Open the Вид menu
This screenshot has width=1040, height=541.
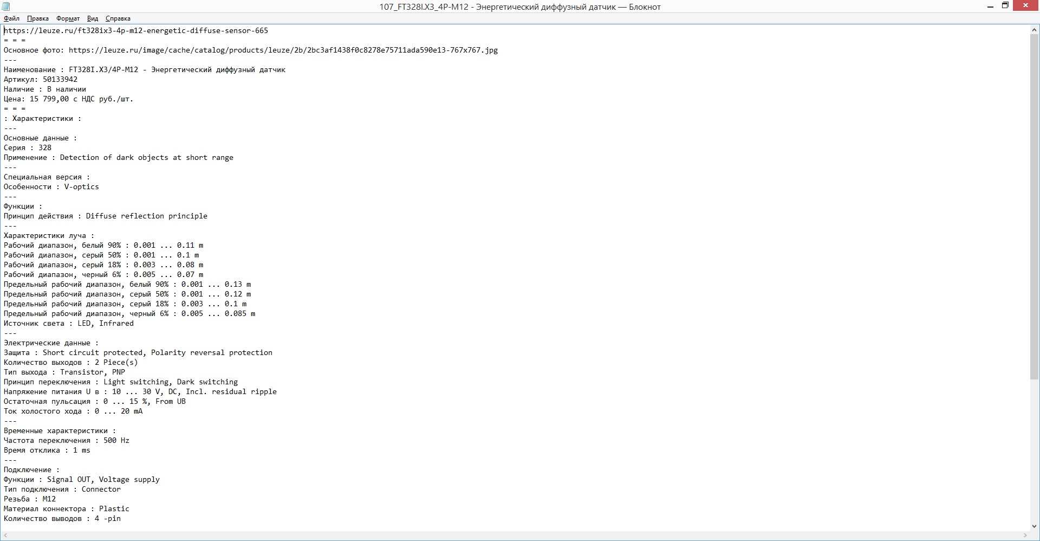coord(93,18)
